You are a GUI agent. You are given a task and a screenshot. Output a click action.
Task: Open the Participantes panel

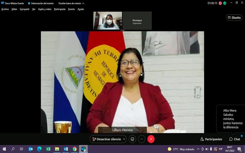[x=211, y=139]
